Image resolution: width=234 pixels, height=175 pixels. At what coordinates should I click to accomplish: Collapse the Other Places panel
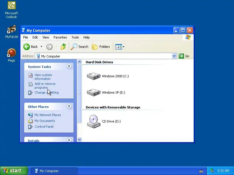pos(69,106)
